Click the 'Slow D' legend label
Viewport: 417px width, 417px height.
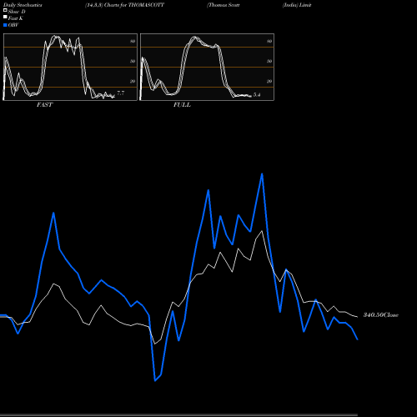coord(17,12)
